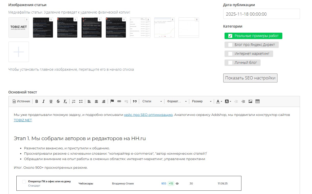Screen dimensions: 312x194
Task: Toggle italic formatting
Action: [43, 101]
